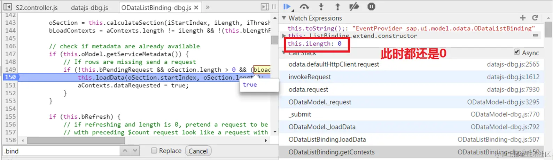This screenshot has height=160, width=553.
Task: Open ODataModel-dbg.js:3295 source link
Action: [503, 102]
